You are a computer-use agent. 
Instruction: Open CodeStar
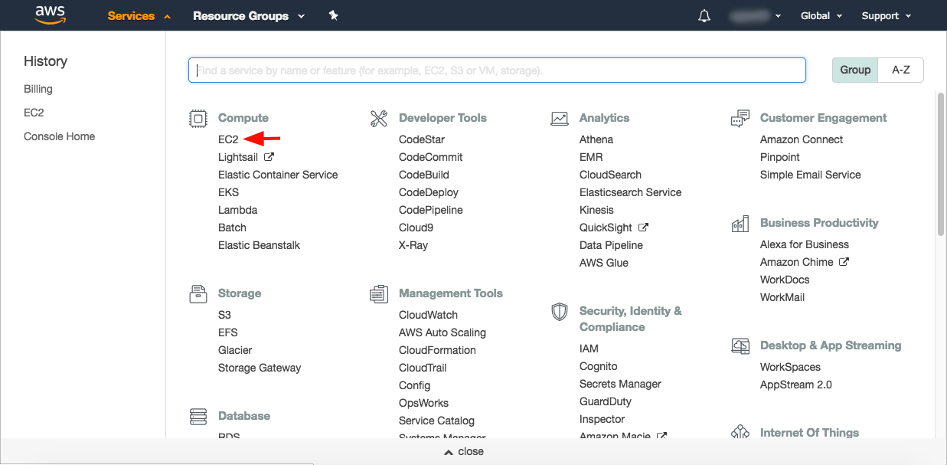click(x=422, y=139)
